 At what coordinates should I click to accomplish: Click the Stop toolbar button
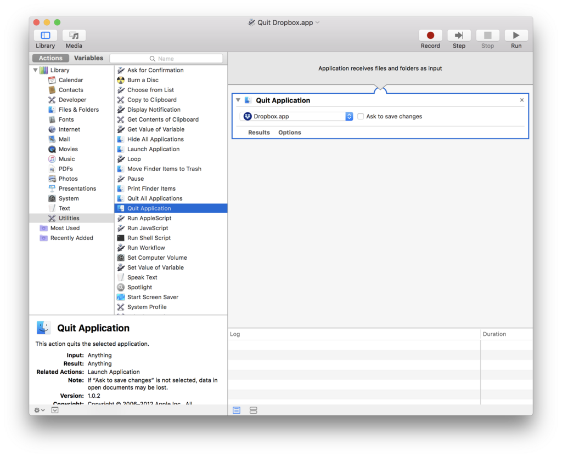point(487,36)
